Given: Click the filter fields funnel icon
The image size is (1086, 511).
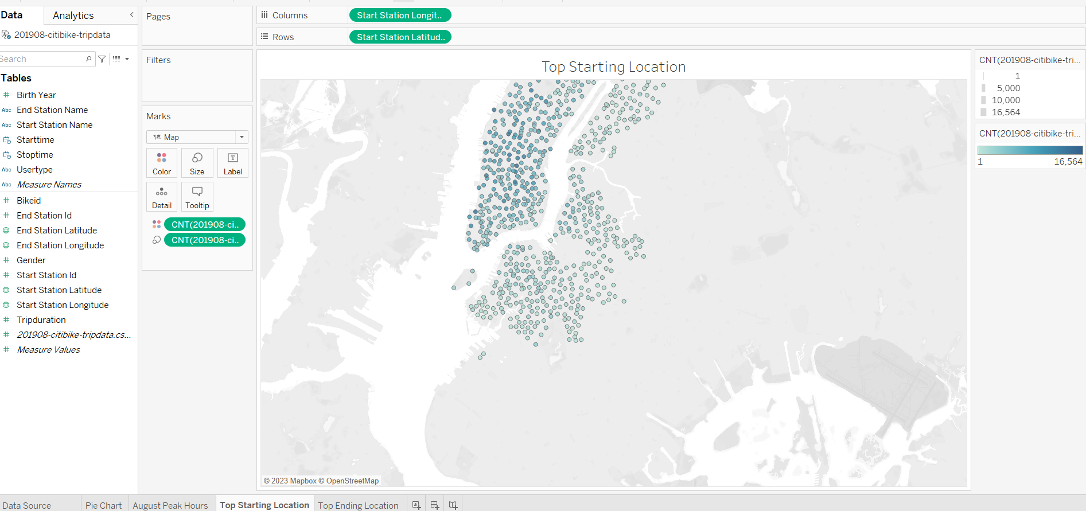Looking at the screenshot, I should tap(102, 58).
